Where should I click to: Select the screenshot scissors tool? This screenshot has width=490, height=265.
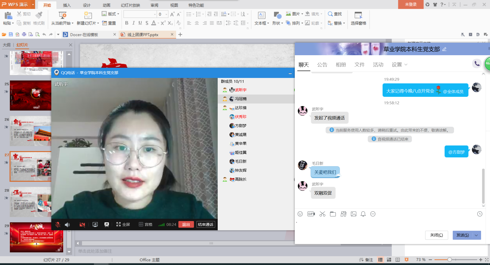[322, 214]
